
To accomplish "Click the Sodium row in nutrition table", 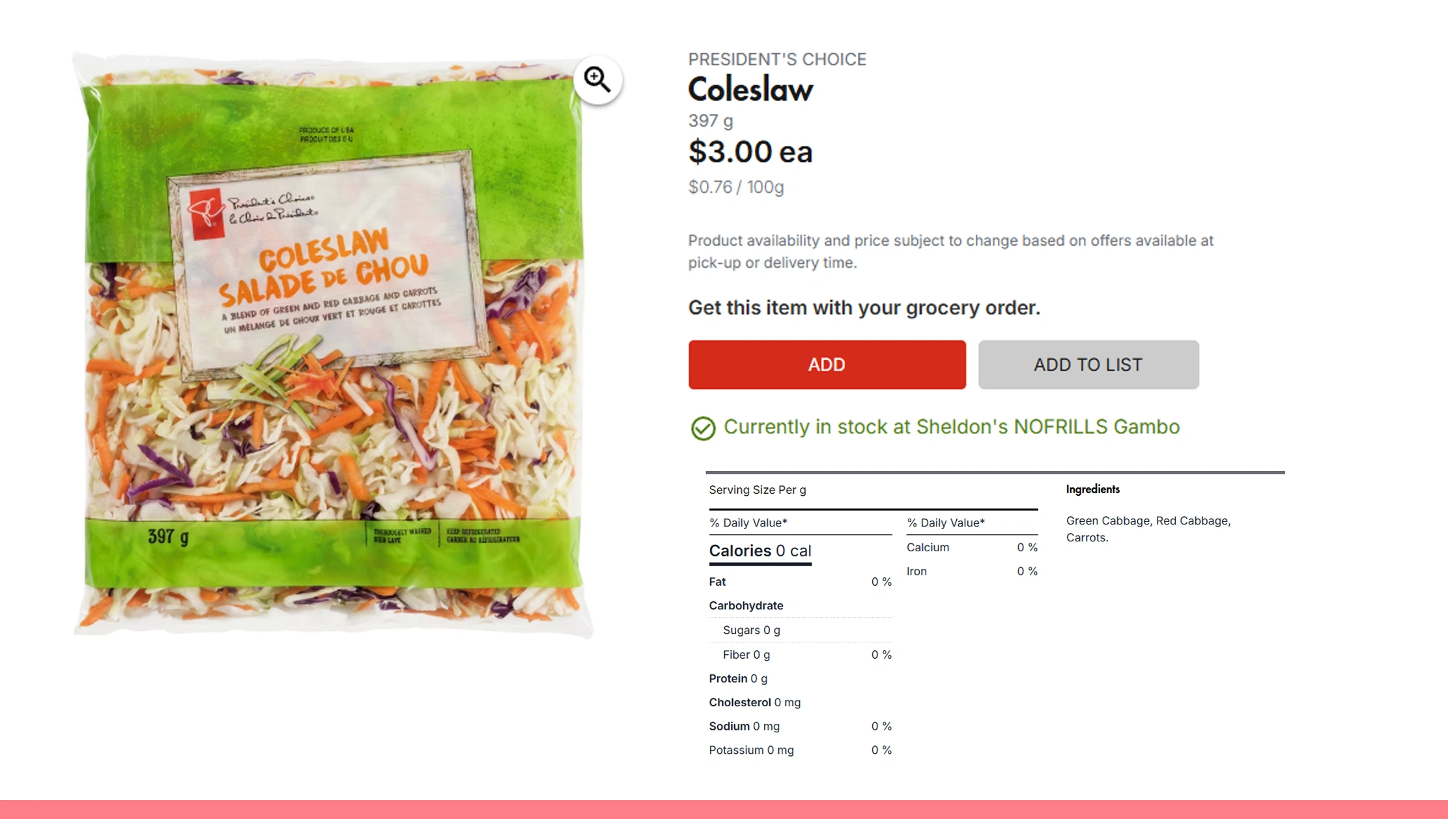I will (x=745, y=726).
